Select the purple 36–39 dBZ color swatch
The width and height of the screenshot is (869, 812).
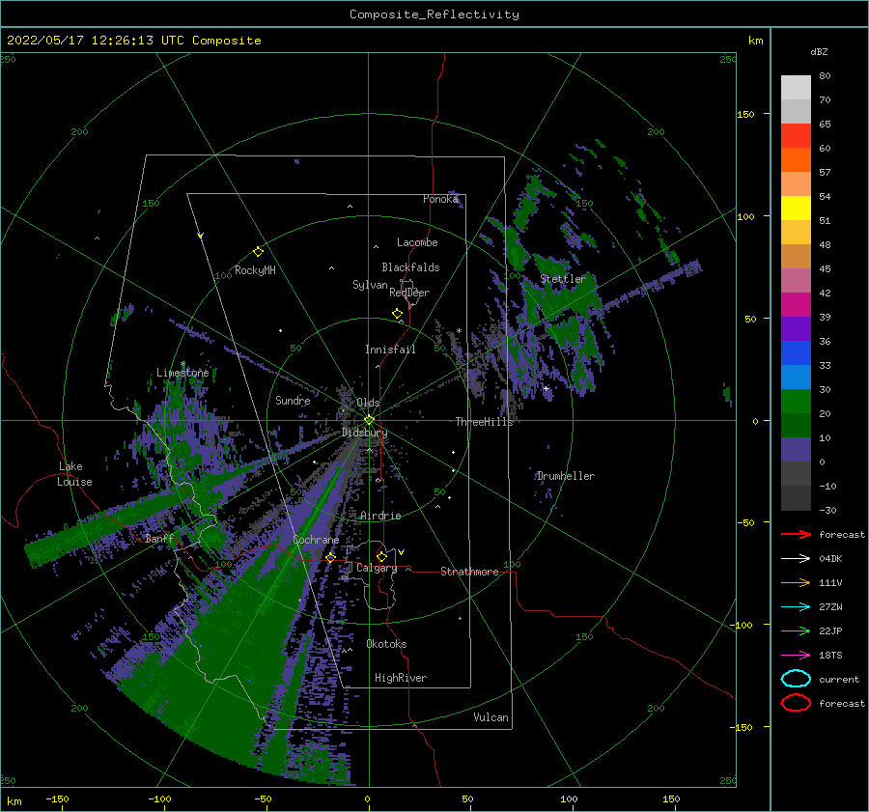[796, 329]
